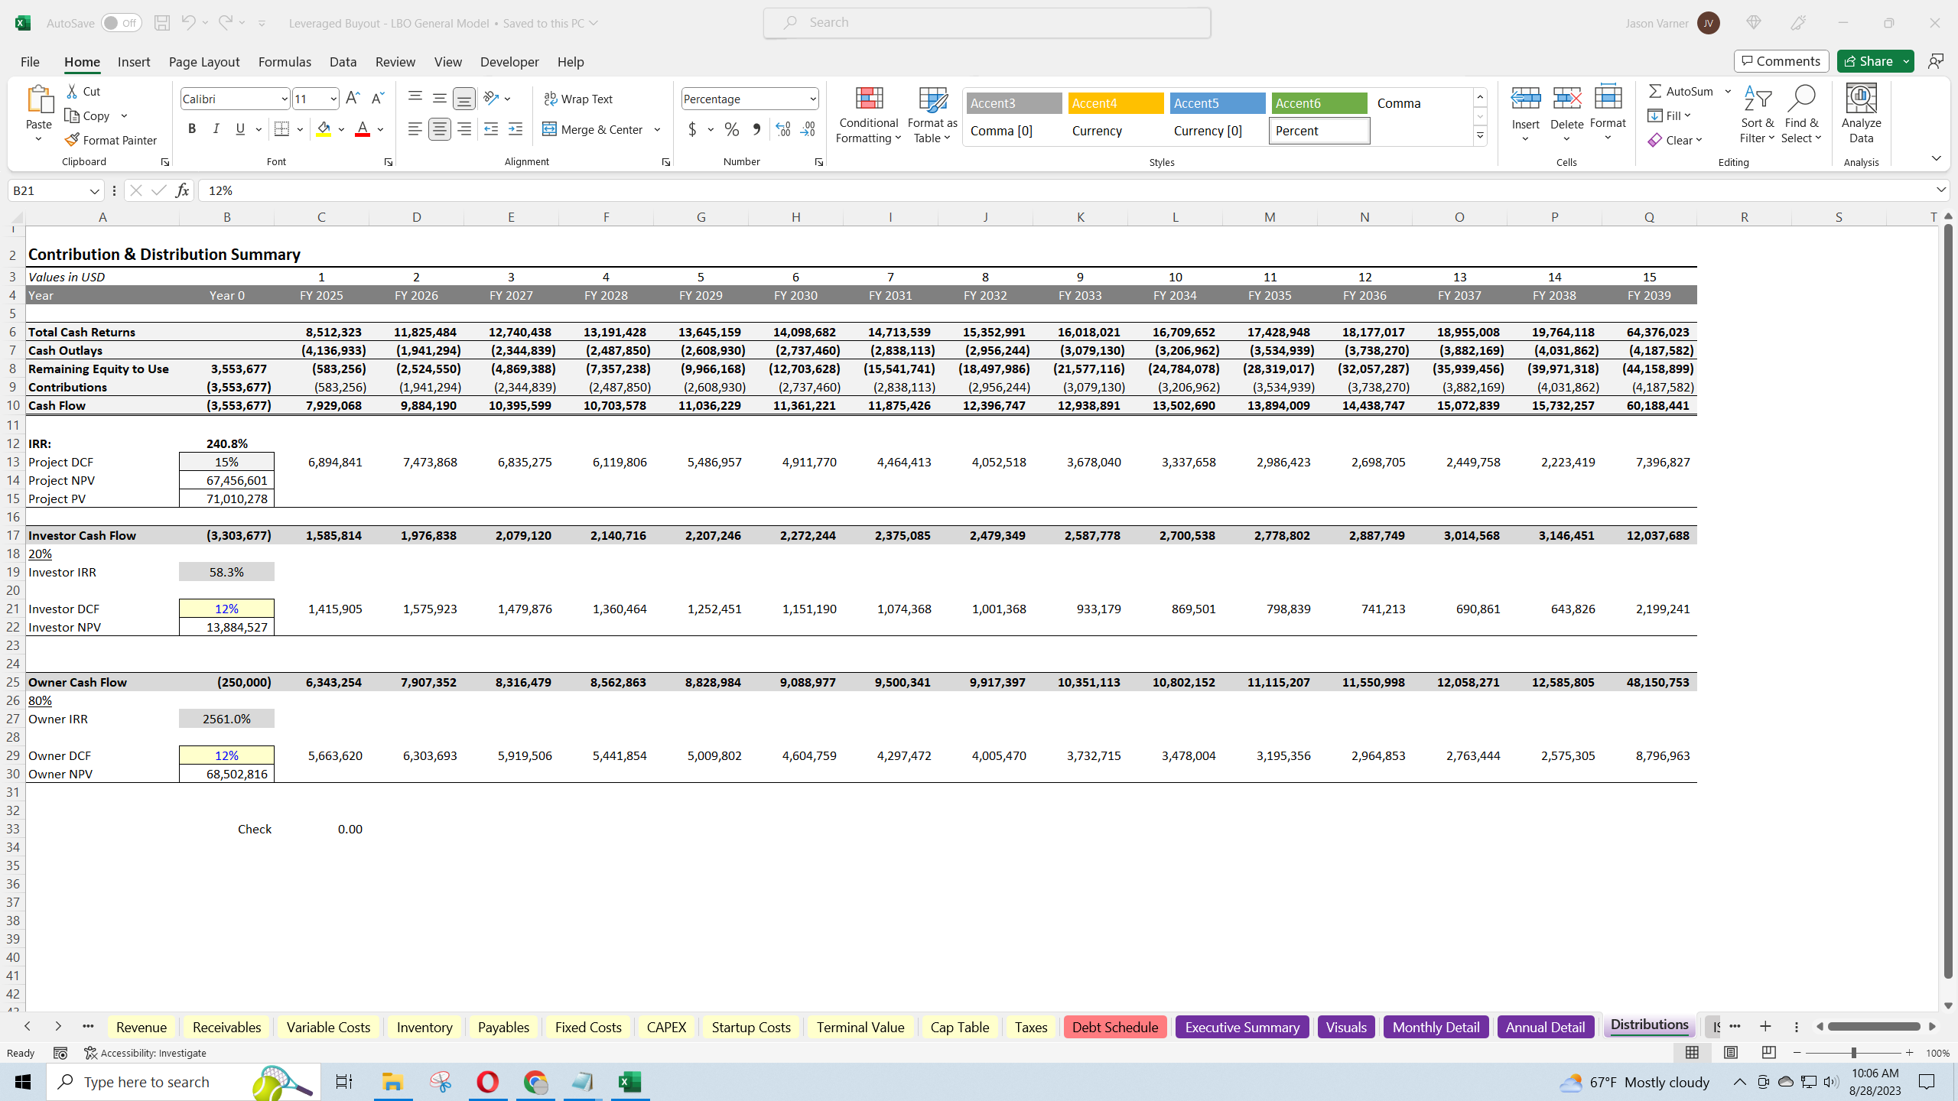Click the Comments button

1781,61
